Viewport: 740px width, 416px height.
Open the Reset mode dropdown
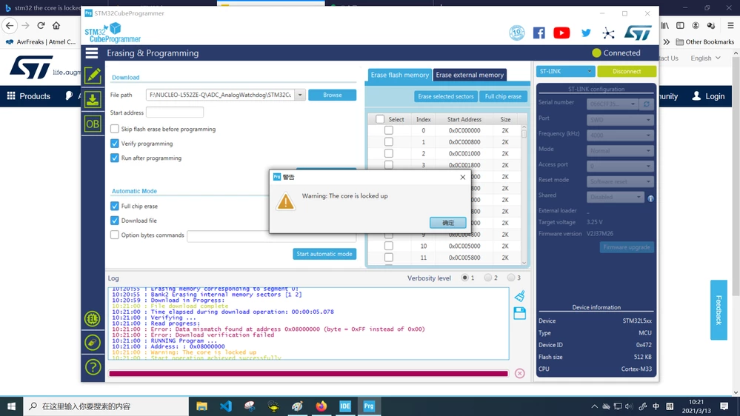click(620, 181)
